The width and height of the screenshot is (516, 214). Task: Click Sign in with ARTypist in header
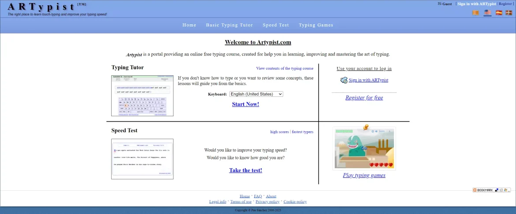(x=477, y=4)
